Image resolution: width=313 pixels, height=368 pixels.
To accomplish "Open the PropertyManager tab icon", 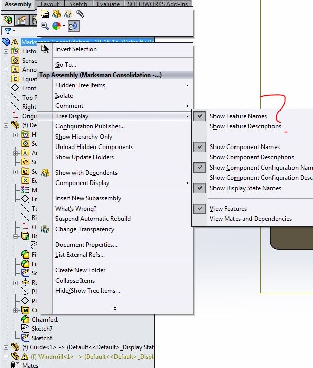I will tap(22, 21).
